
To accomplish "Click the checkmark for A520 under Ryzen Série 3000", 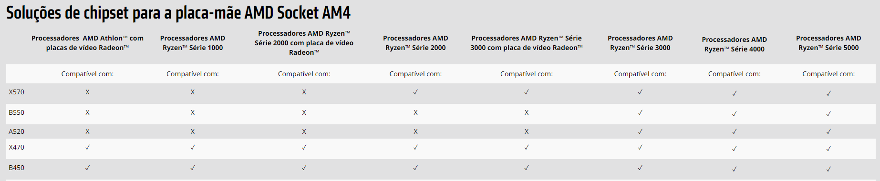I will point(640,131).
